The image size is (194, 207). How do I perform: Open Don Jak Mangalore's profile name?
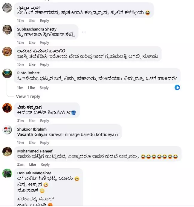coord(34,173)
